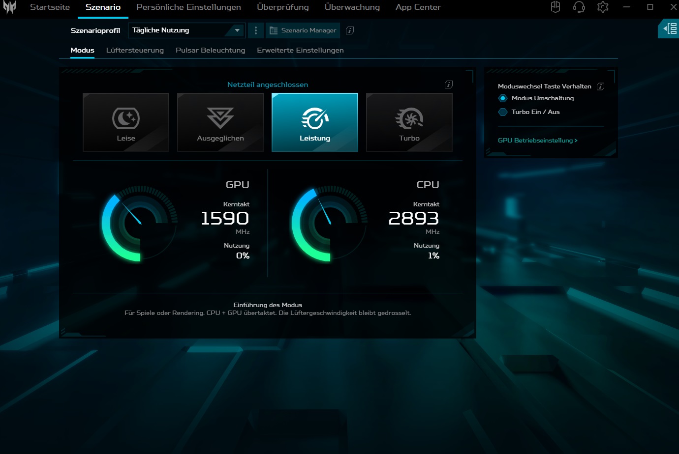
Task: Switch to the Lüftersteuerung tab
Action: (135, 50)
